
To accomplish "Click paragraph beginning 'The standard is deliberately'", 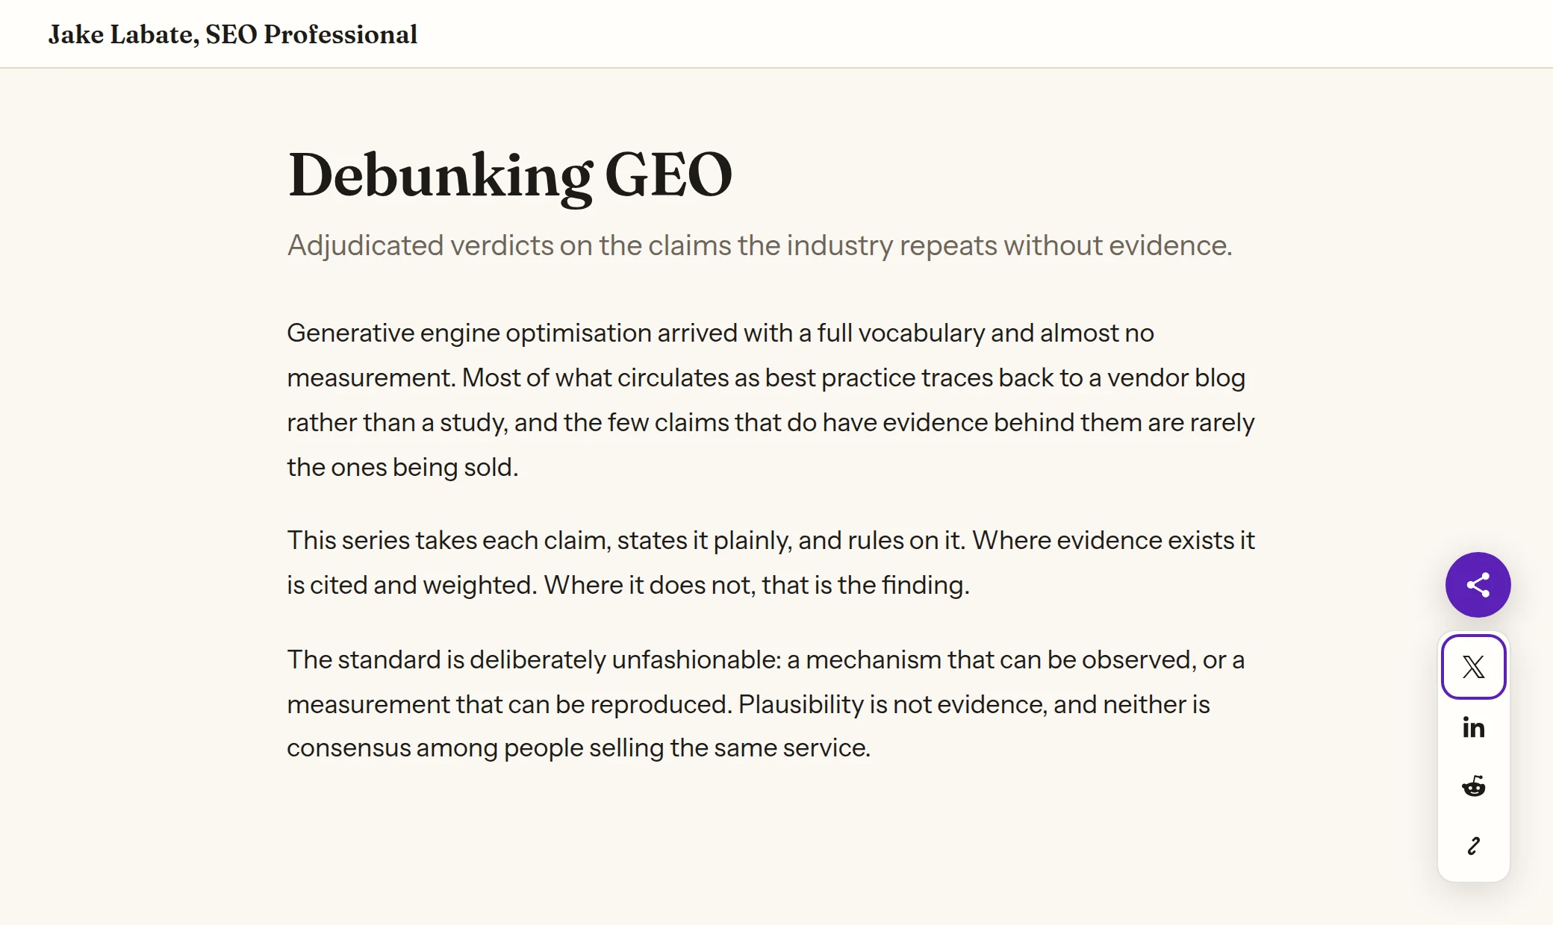I will [765, 703].
